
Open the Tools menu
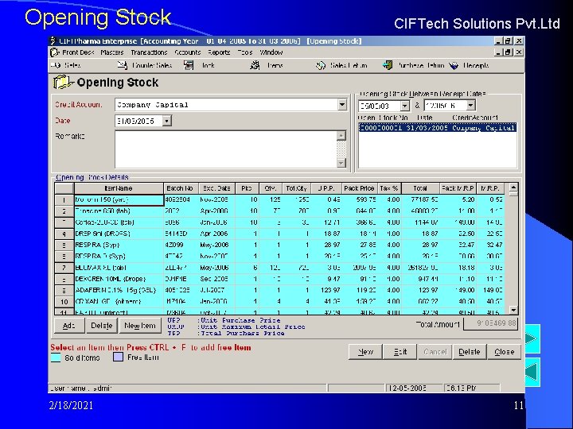pyautogui.click(x=245, y=52)
